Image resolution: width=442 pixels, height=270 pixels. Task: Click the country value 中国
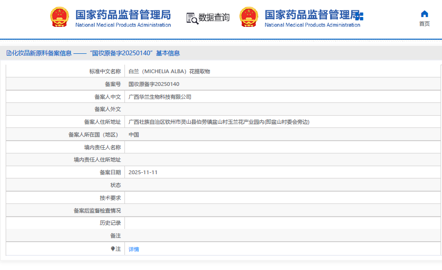(134, 135)
